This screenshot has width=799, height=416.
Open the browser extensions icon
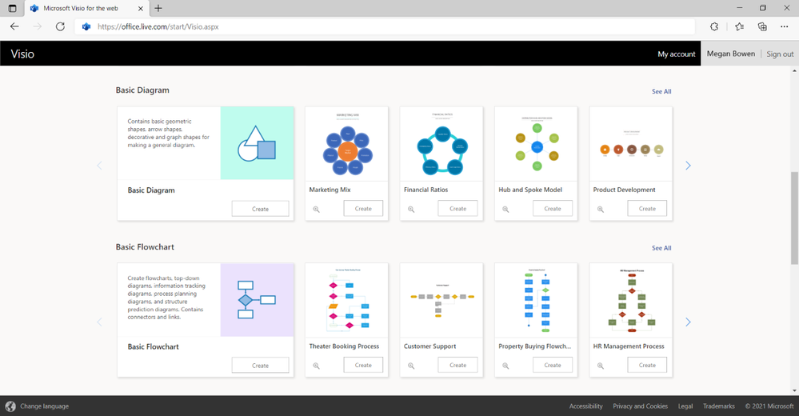[x=714, y=26]
